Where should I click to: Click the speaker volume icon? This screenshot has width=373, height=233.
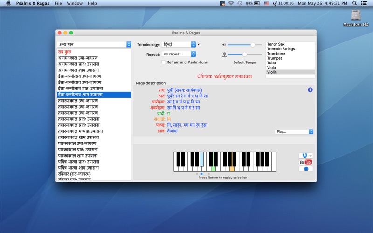pos(224,45)
